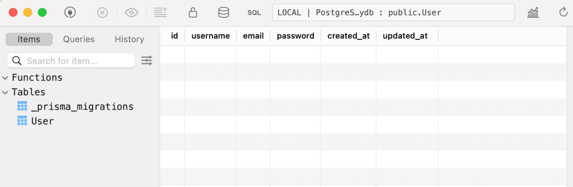Image resolution: width=573 pixels, height=187 pixels.
Task: Click the cancel query X icon
Action: coord(102,13)
